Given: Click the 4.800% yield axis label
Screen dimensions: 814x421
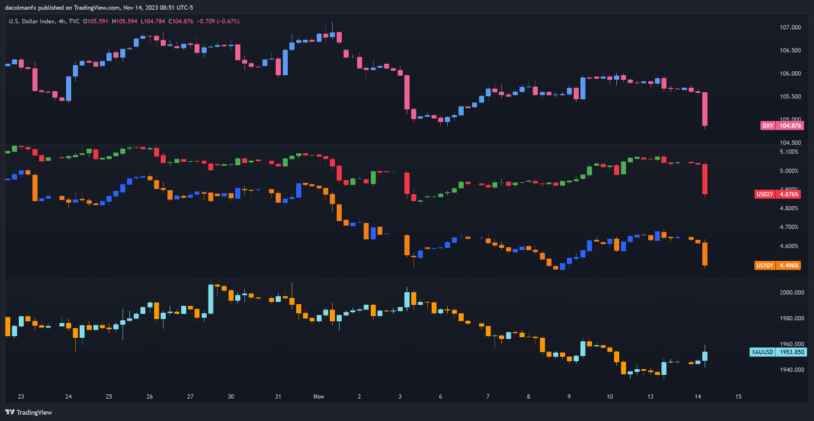Looking at the screenshot, I should [x=789, y=209].
